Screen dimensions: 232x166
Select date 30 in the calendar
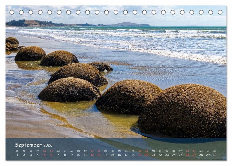215,155
